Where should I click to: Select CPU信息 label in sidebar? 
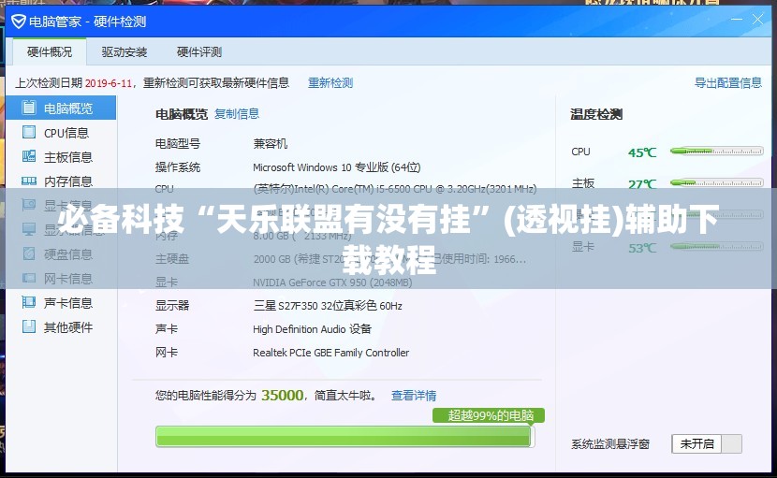coord(66,133)
